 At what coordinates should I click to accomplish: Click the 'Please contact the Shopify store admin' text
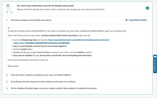coord(61,9)
